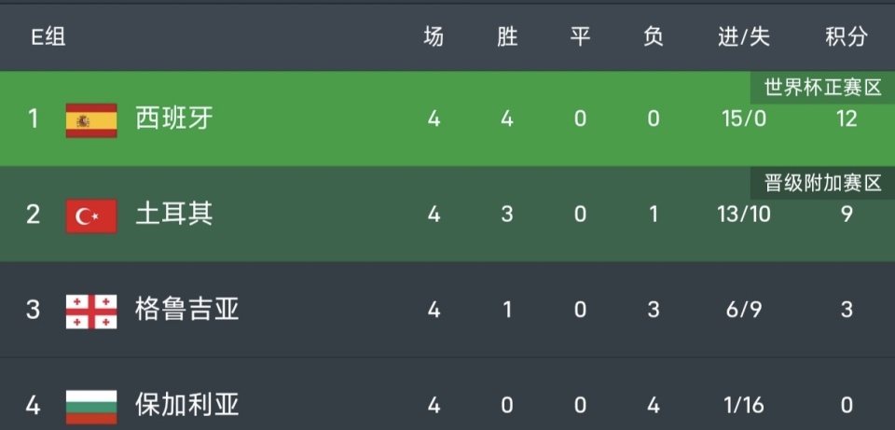895x430 pixels.
Task: Click Georgia's 6/9 goals record
Action: click(x=743, y=310)
